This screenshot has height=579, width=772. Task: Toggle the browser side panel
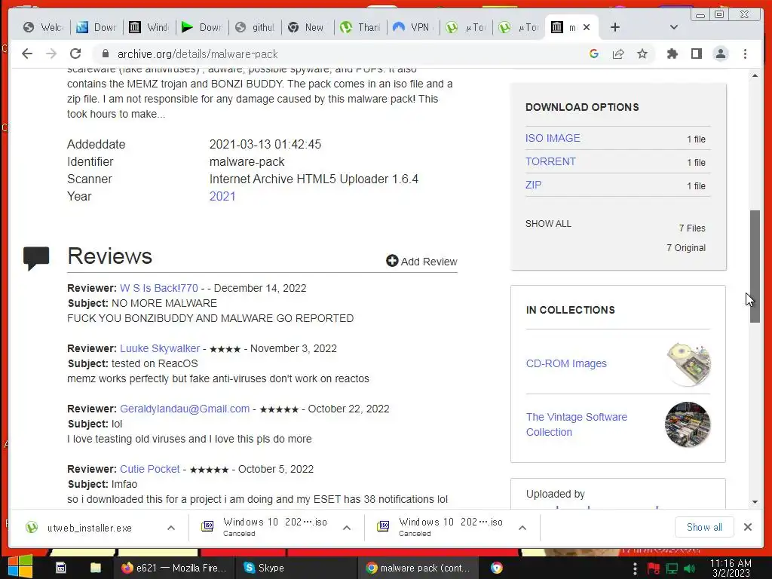(696, 54)
